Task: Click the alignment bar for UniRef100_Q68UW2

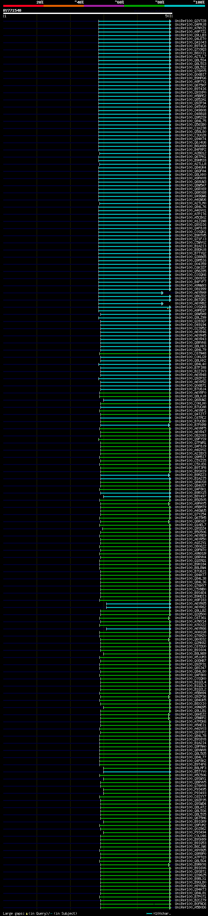Action: [x=137, y=400]
